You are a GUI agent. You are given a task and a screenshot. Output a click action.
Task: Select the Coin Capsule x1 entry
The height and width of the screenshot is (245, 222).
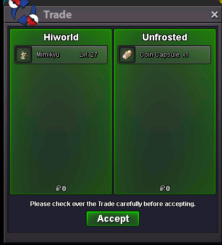[x=164, y=55]
